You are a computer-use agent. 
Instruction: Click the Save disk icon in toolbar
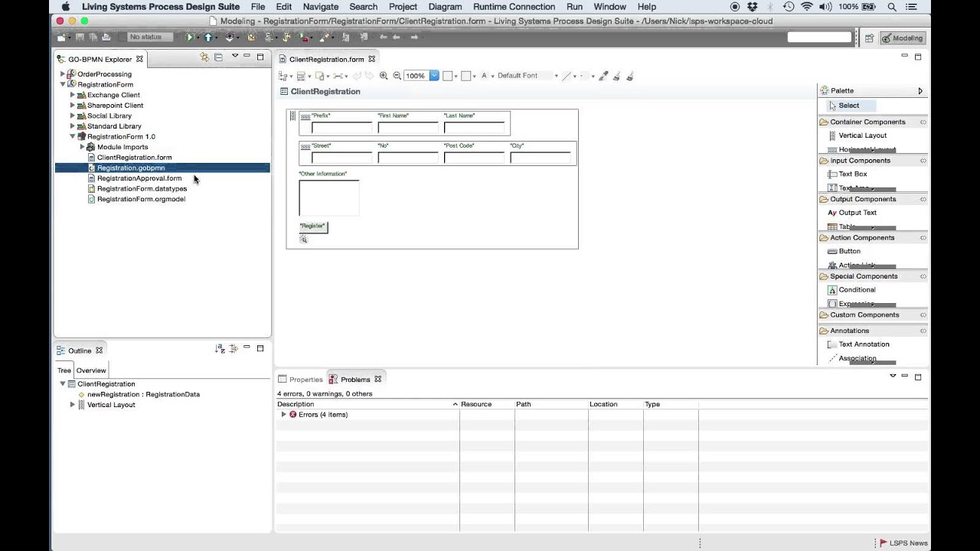click(80, 37)
